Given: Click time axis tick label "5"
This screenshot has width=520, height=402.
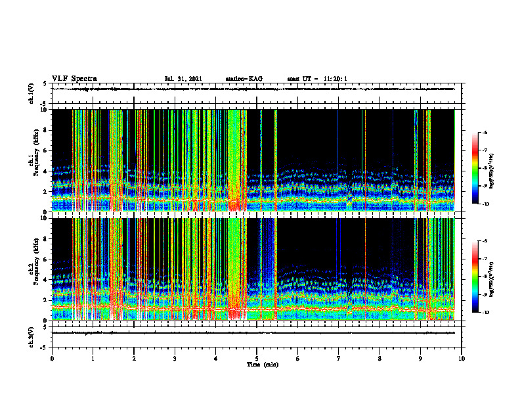Looking at the screenshot, I should (x=257, y=359).
